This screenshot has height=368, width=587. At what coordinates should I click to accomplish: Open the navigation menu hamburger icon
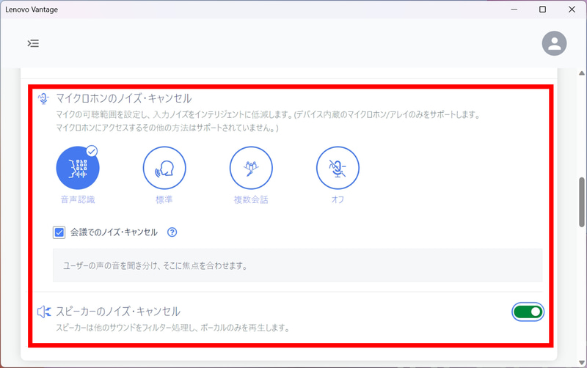tap(33, 43)
